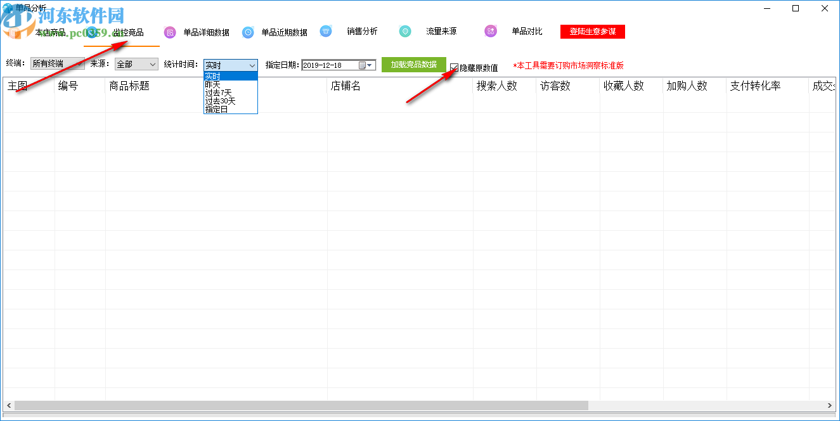Click the red 登陆生意参谋 button
Viewport: 840px width, 421px height.
point(592,30)
